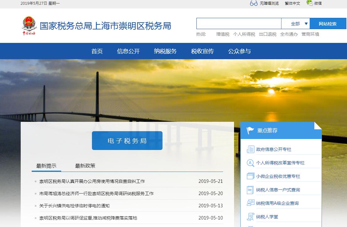This screenshot has width=347, height=227.
Task: Select the 最新提示 tab
Action: pos(46,166)
